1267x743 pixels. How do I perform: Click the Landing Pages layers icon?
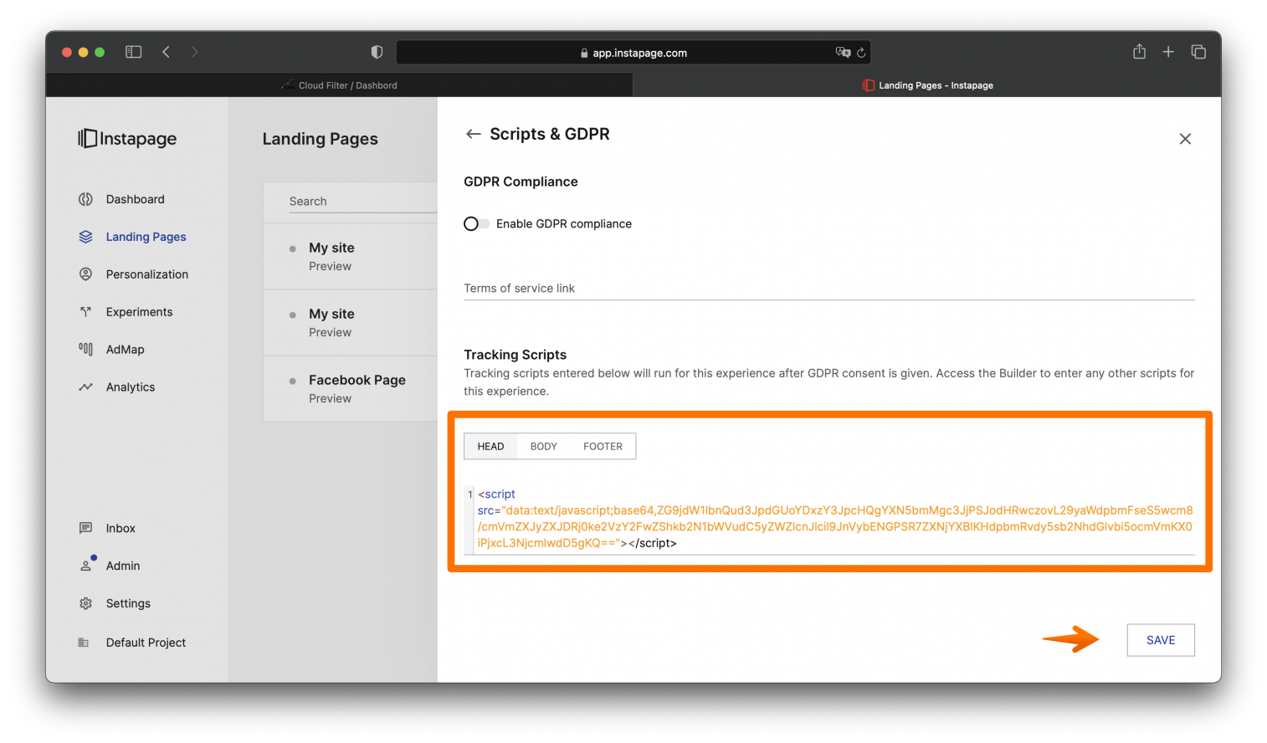point(85,237)
